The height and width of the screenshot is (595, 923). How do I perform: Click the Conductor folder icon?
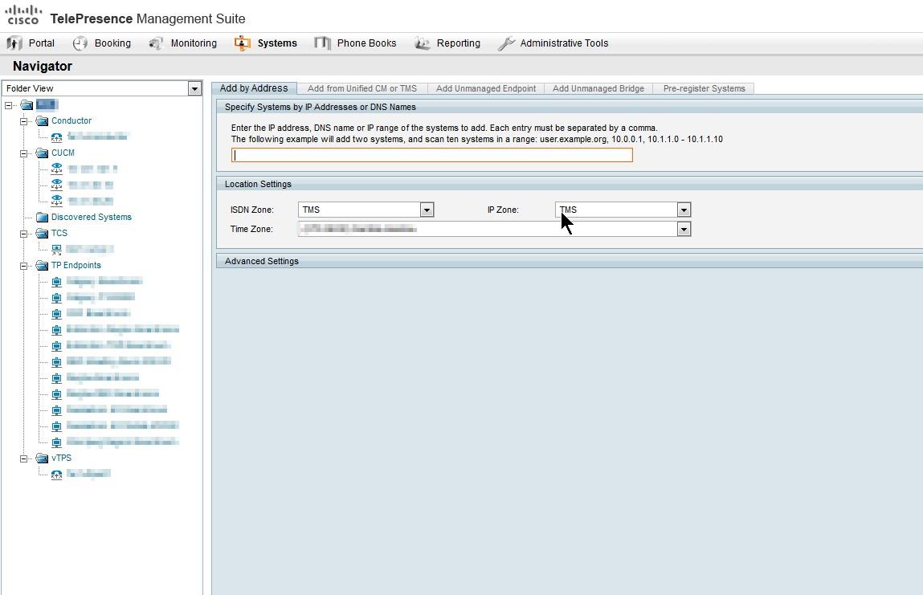click(x=42, y=120)
